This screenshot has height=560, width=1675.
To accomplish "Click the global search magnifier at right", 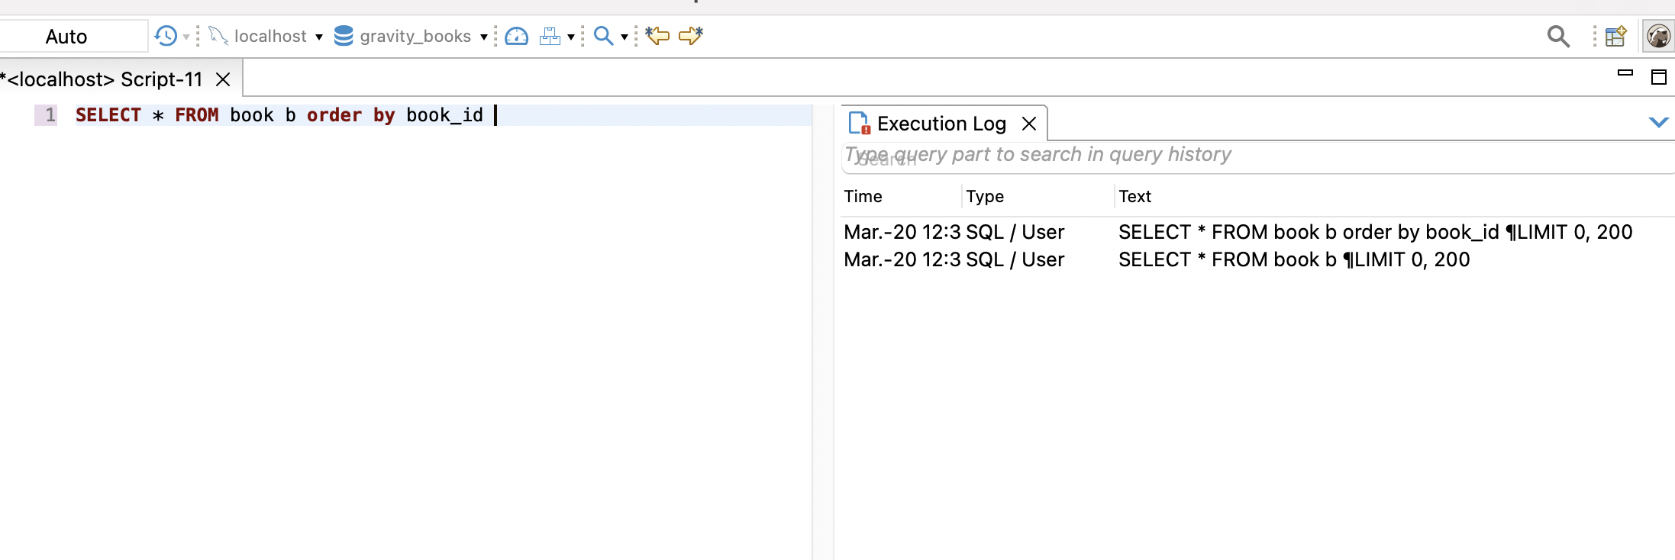I will point(1558,36).
